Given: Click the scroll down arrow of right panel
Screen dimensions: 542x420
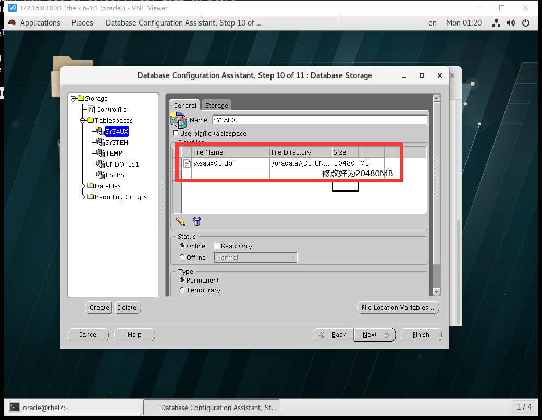Looking at the screenshot, I should click(437, 292).
